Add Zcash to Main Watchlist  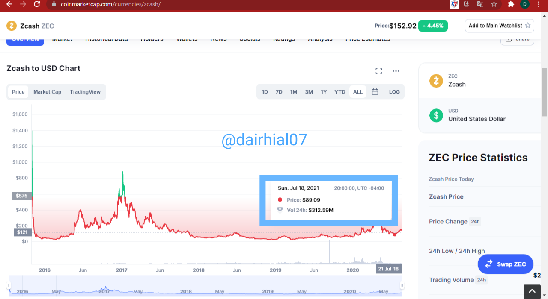(500, 26)
